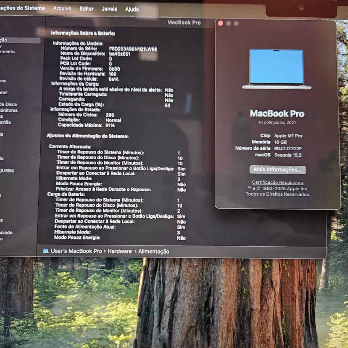Zoom the About This Mac window
The image size is (348, 348).
pos(236,24)
